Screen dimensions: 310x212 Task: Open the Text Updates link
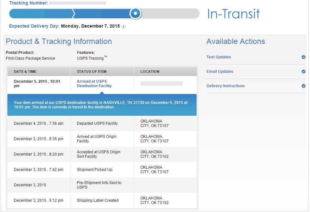pyautogui.click(x=219, y=57)
